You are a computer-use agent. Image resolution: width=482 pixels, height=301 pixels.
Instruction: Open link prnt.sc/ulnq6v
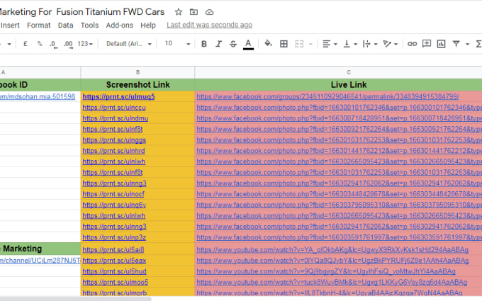(x=114, y=205)
